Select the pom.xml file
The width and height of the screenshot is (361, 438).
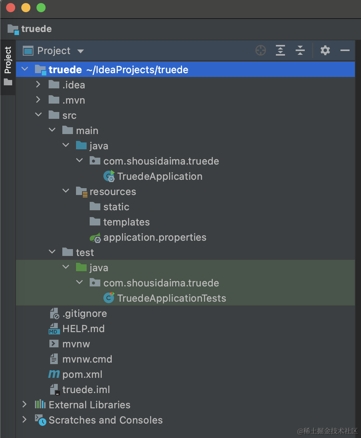coord(82,375)
